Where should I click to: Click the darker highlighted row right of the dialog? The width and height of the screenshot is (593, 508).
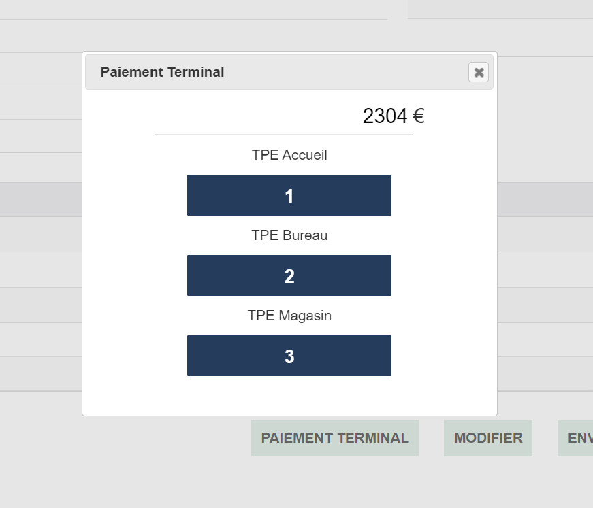(x=545, y=199)
